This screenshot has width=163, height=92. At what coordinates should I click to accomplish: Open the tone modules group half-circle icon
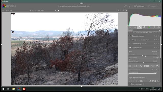pyautogui.click(x=144, y=27)
